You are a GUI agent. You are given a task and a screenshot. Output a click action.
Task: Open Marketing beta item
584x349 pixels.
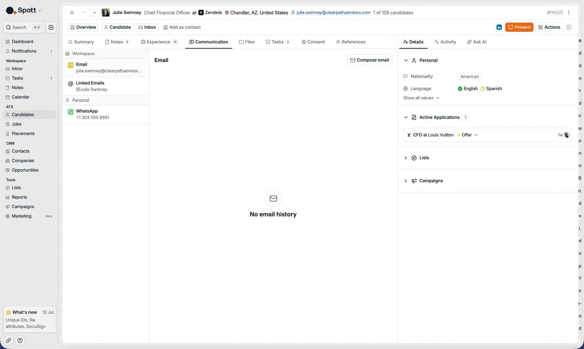click(x=30, y=216)
